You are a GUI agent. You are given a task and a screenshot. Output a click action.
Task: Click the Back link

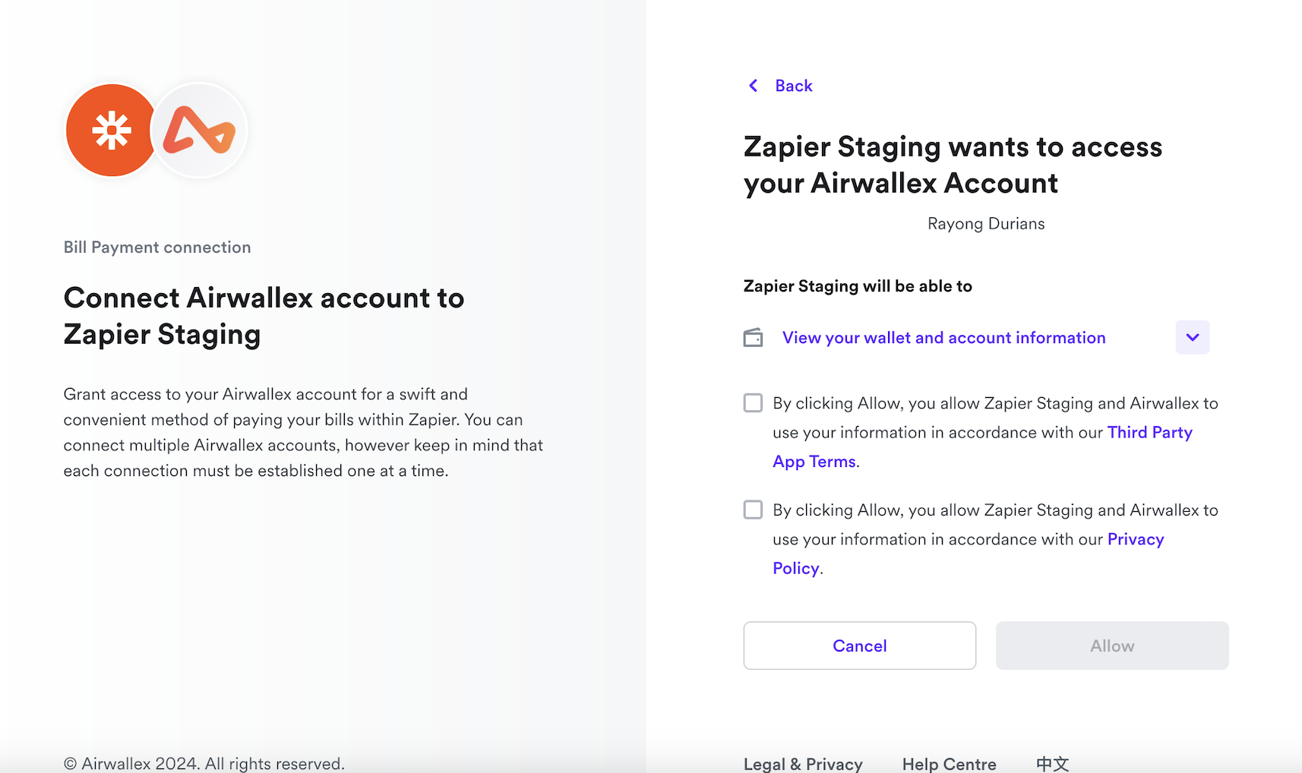[793, 86]
